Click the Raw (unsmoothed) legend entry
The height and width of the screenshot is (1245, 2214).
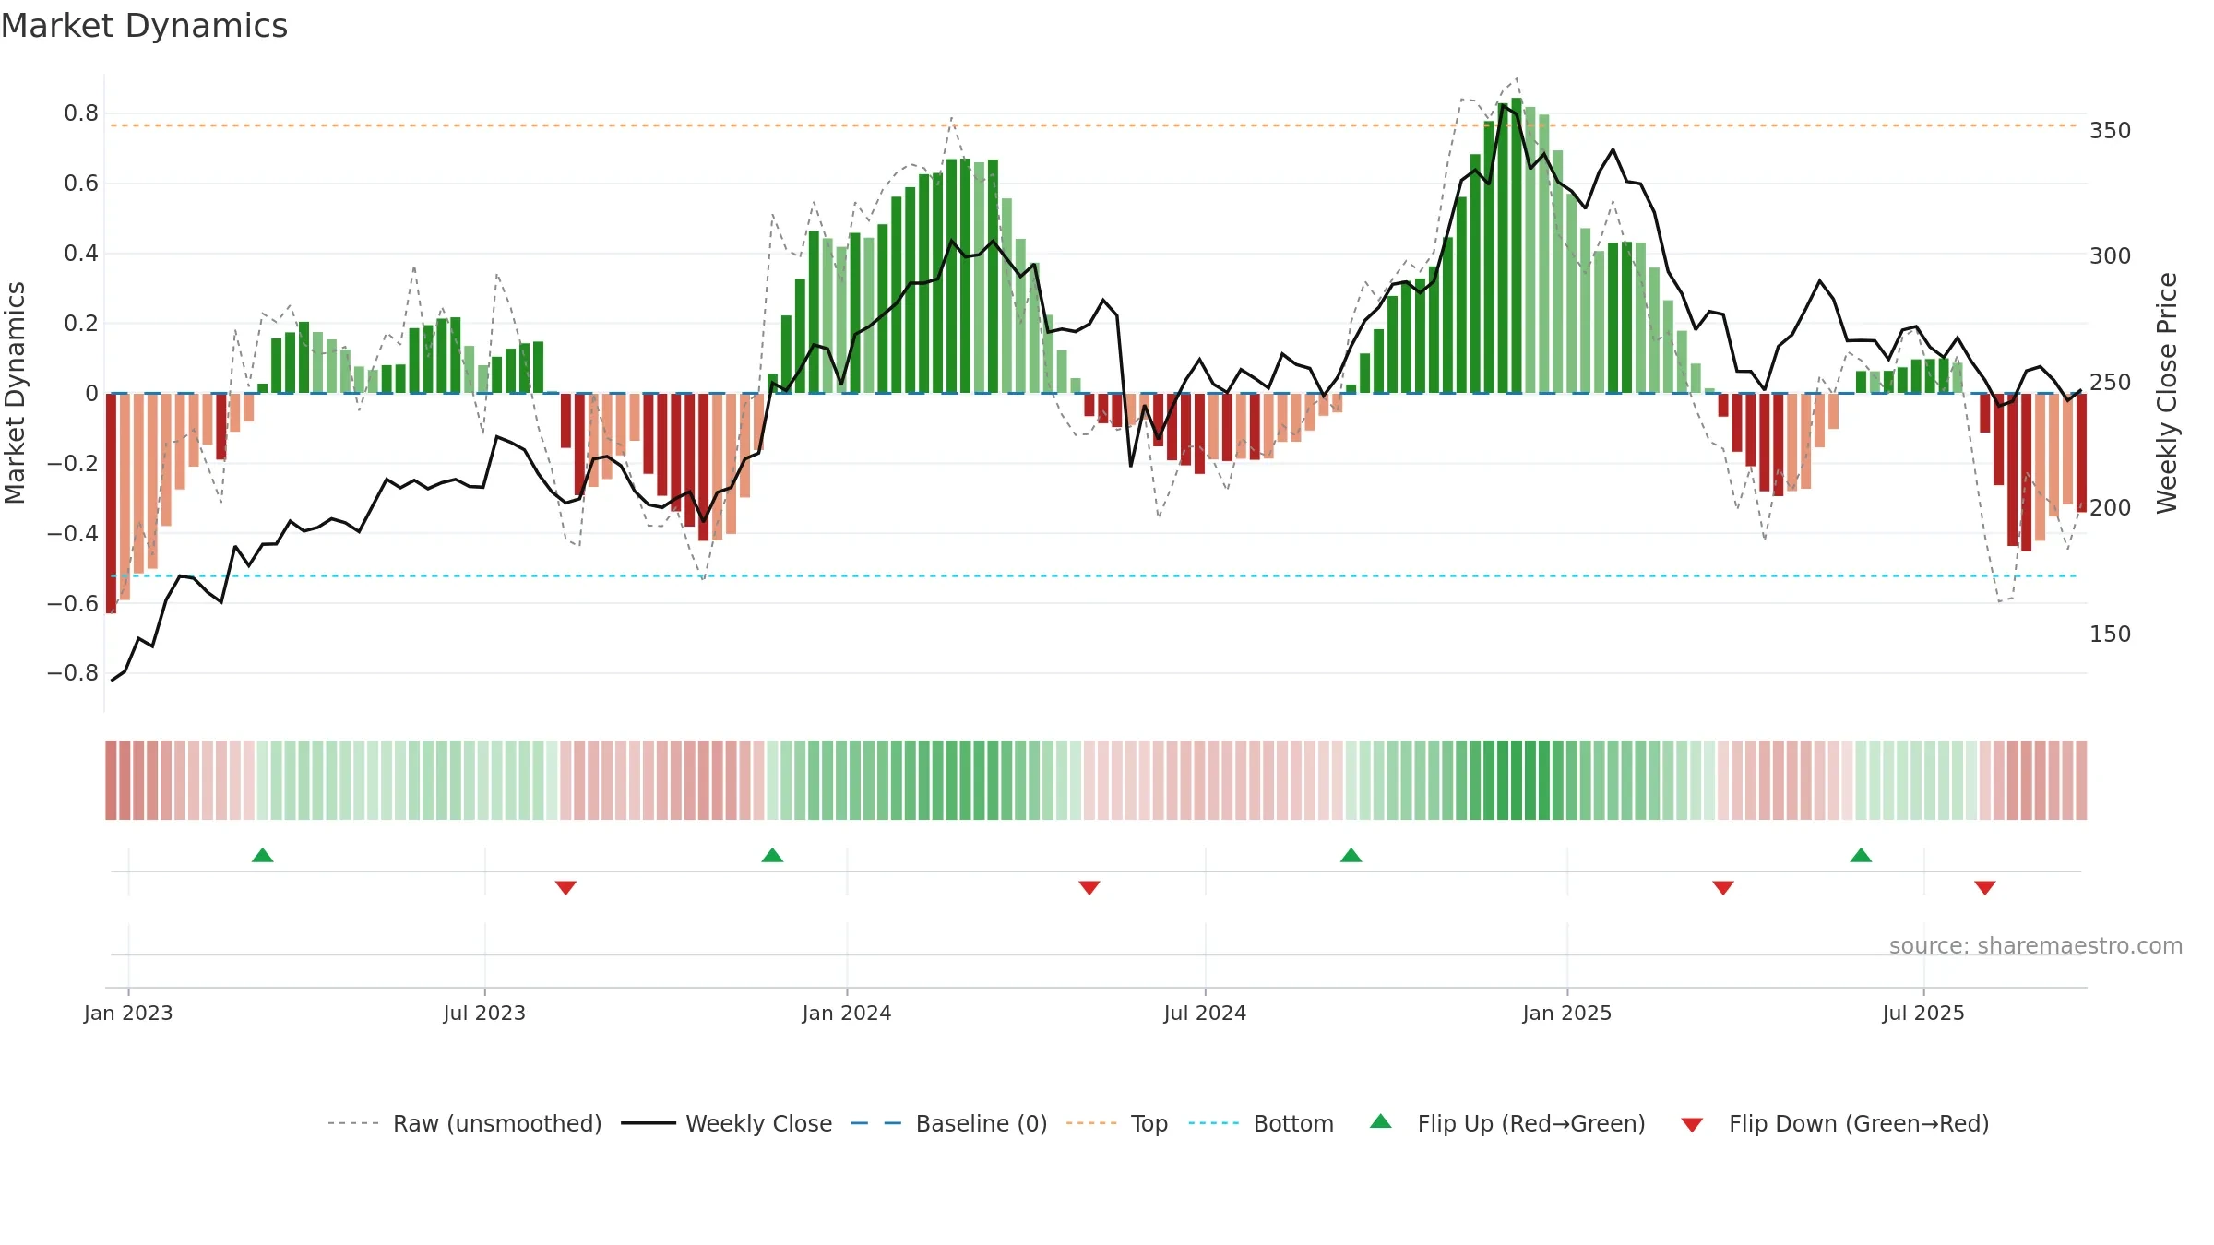tap(465, 1123)
